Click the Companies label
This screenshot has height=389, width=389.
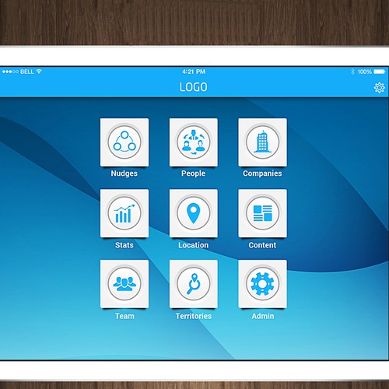coord(262,173)
